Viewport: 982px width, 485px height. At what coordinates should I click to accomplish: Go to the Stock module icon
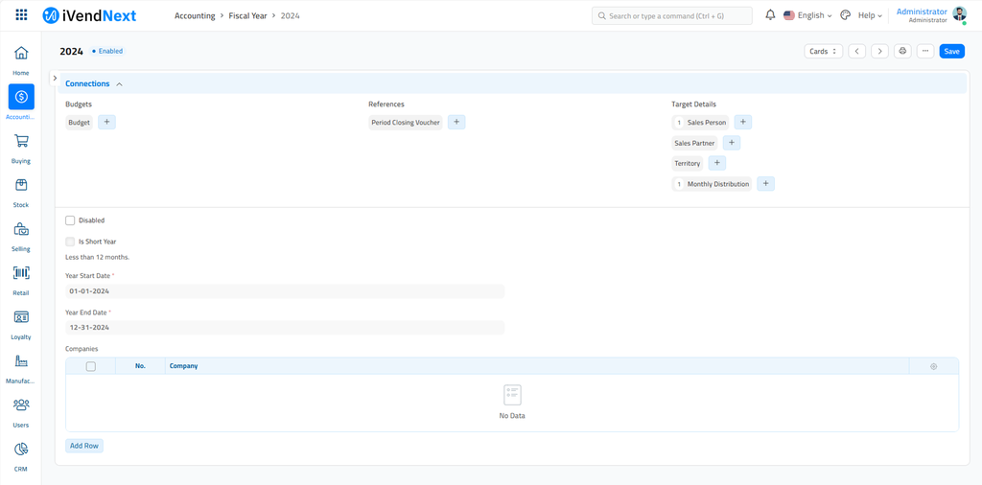click(21, 185)
